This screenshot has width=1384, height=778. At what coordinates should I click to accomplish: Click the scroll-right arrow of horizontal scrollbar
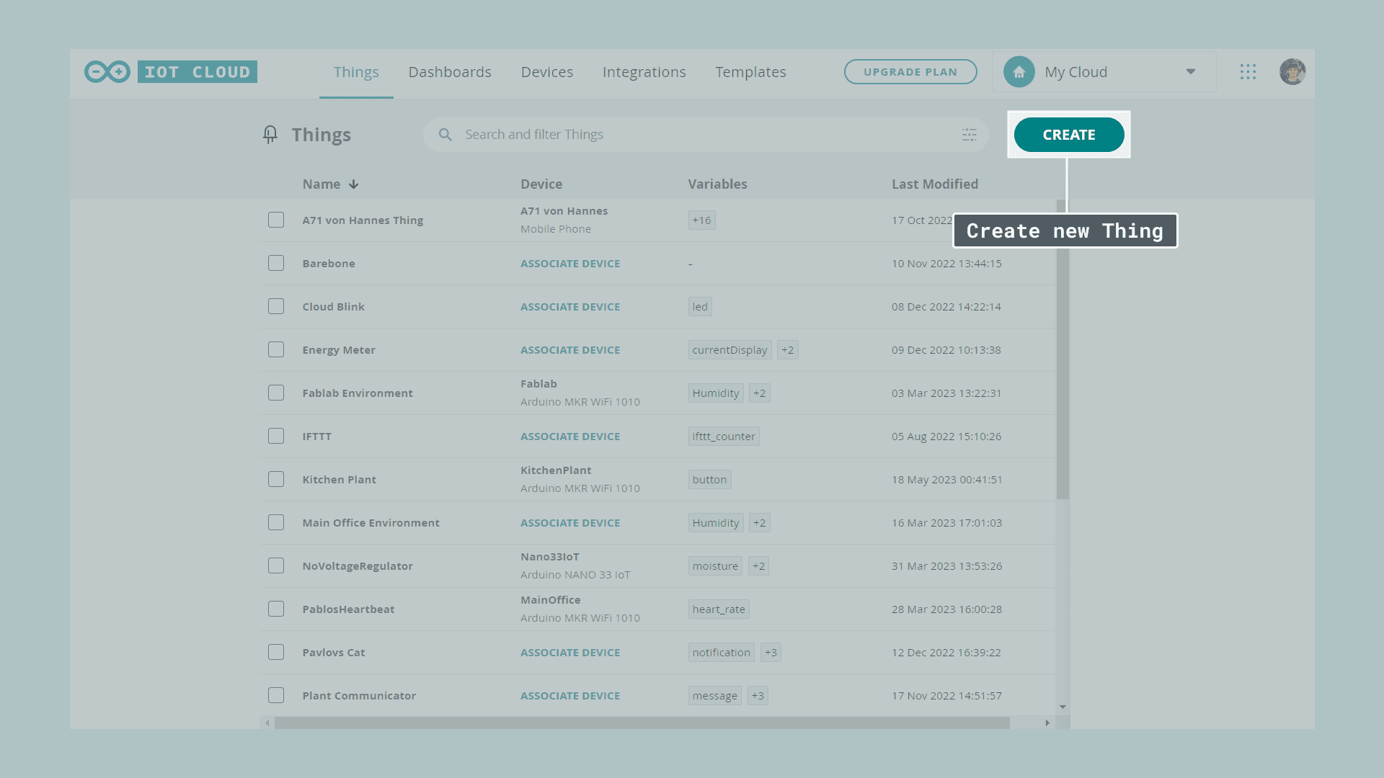[x=1047, y=723]
